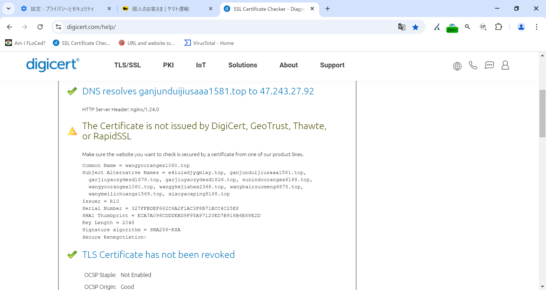Viewport: 546px width, 290px height.
Task: Open the Support navigation menu
Action: click(x=332, y=65)
